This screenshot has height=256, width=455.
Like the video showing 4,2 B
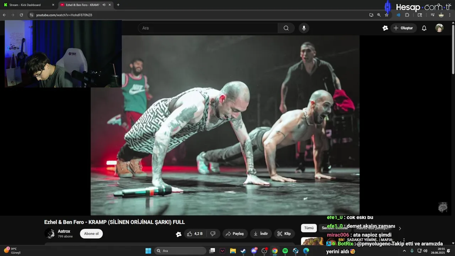[195, 234]
